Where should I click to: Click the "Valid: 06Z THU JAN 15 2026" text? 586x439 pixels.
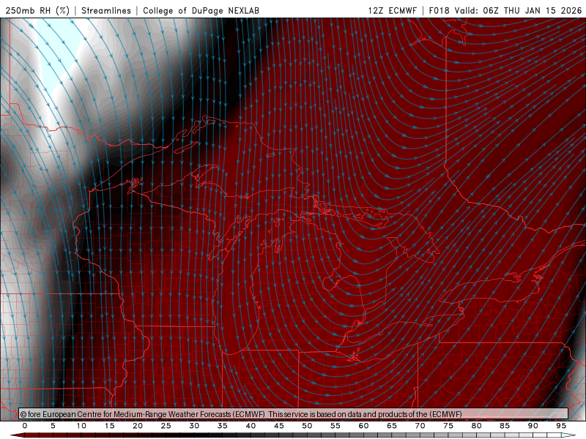[x=518, y=10]
